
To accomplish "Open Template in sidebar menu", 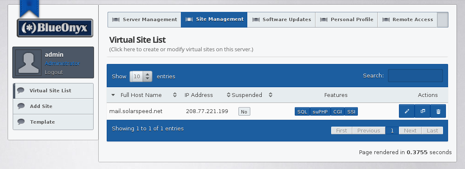I will [53, 122].
